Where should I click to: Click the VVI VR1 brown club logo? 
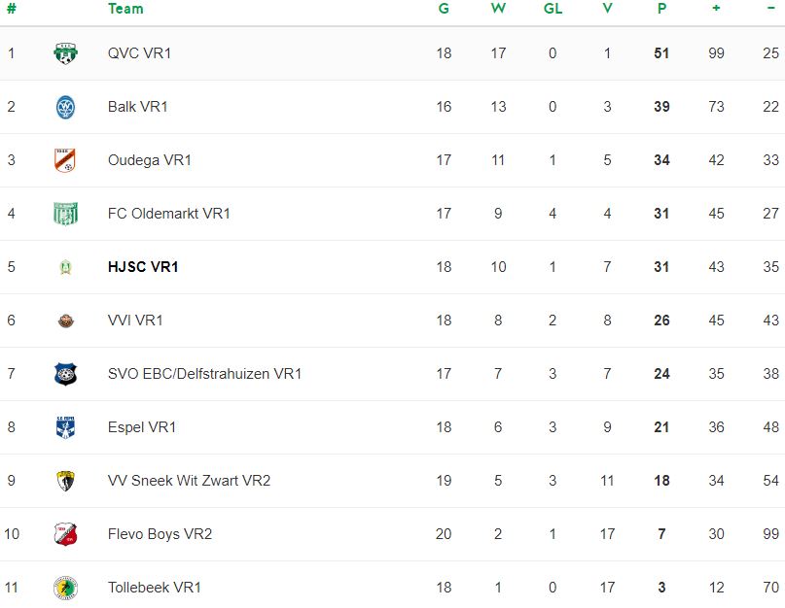point(65,321)
